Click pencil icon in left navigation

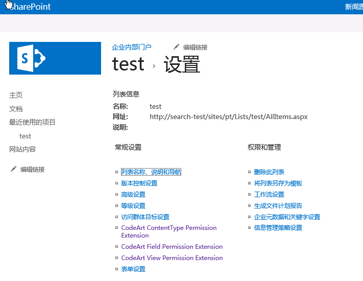[x=13, y=169]
